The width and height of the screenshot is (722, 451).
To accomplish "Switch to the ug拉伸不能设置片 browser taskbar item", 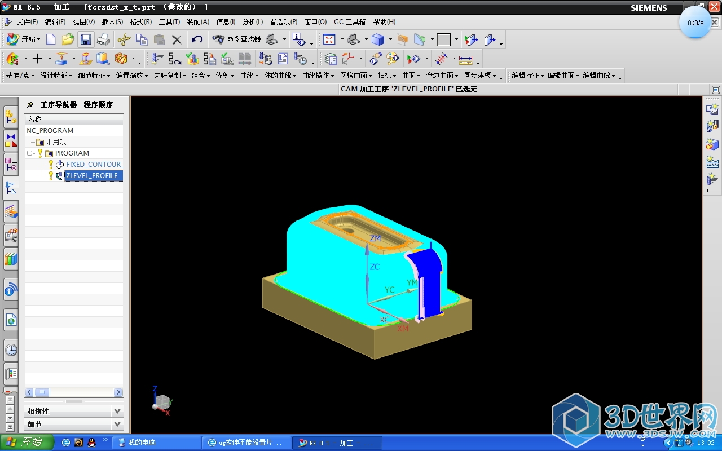I will click(246, 443).
